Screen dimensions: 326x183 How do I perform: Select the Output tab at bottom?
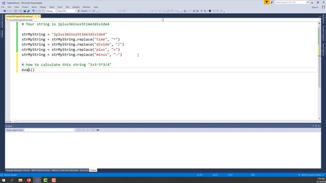pyautogui.click(x=93, y=170)
